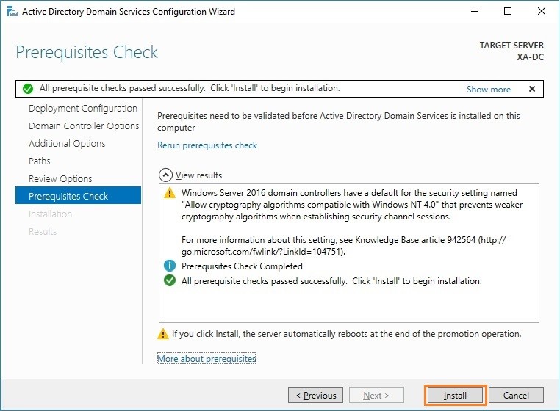Click green success checkmark in notification banner

27,89
